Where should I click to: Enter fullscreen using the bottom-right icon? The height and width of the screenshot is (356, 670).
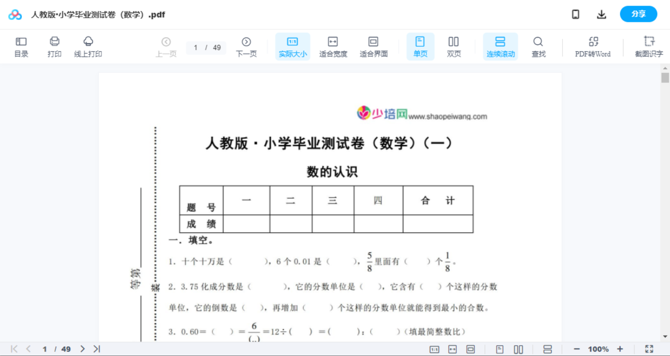click(x=649, y=349)
